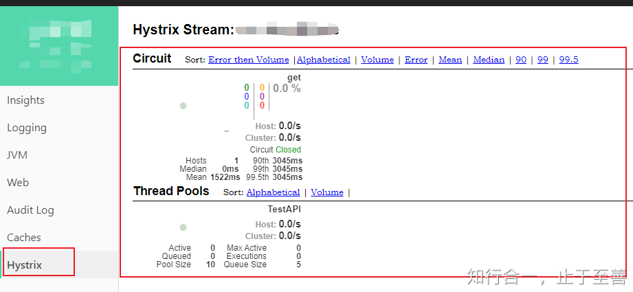Sort circuits by Error then Volume

pos(249,60)
